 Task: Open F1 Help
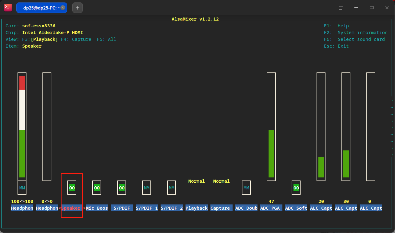(x=336, y=26)
